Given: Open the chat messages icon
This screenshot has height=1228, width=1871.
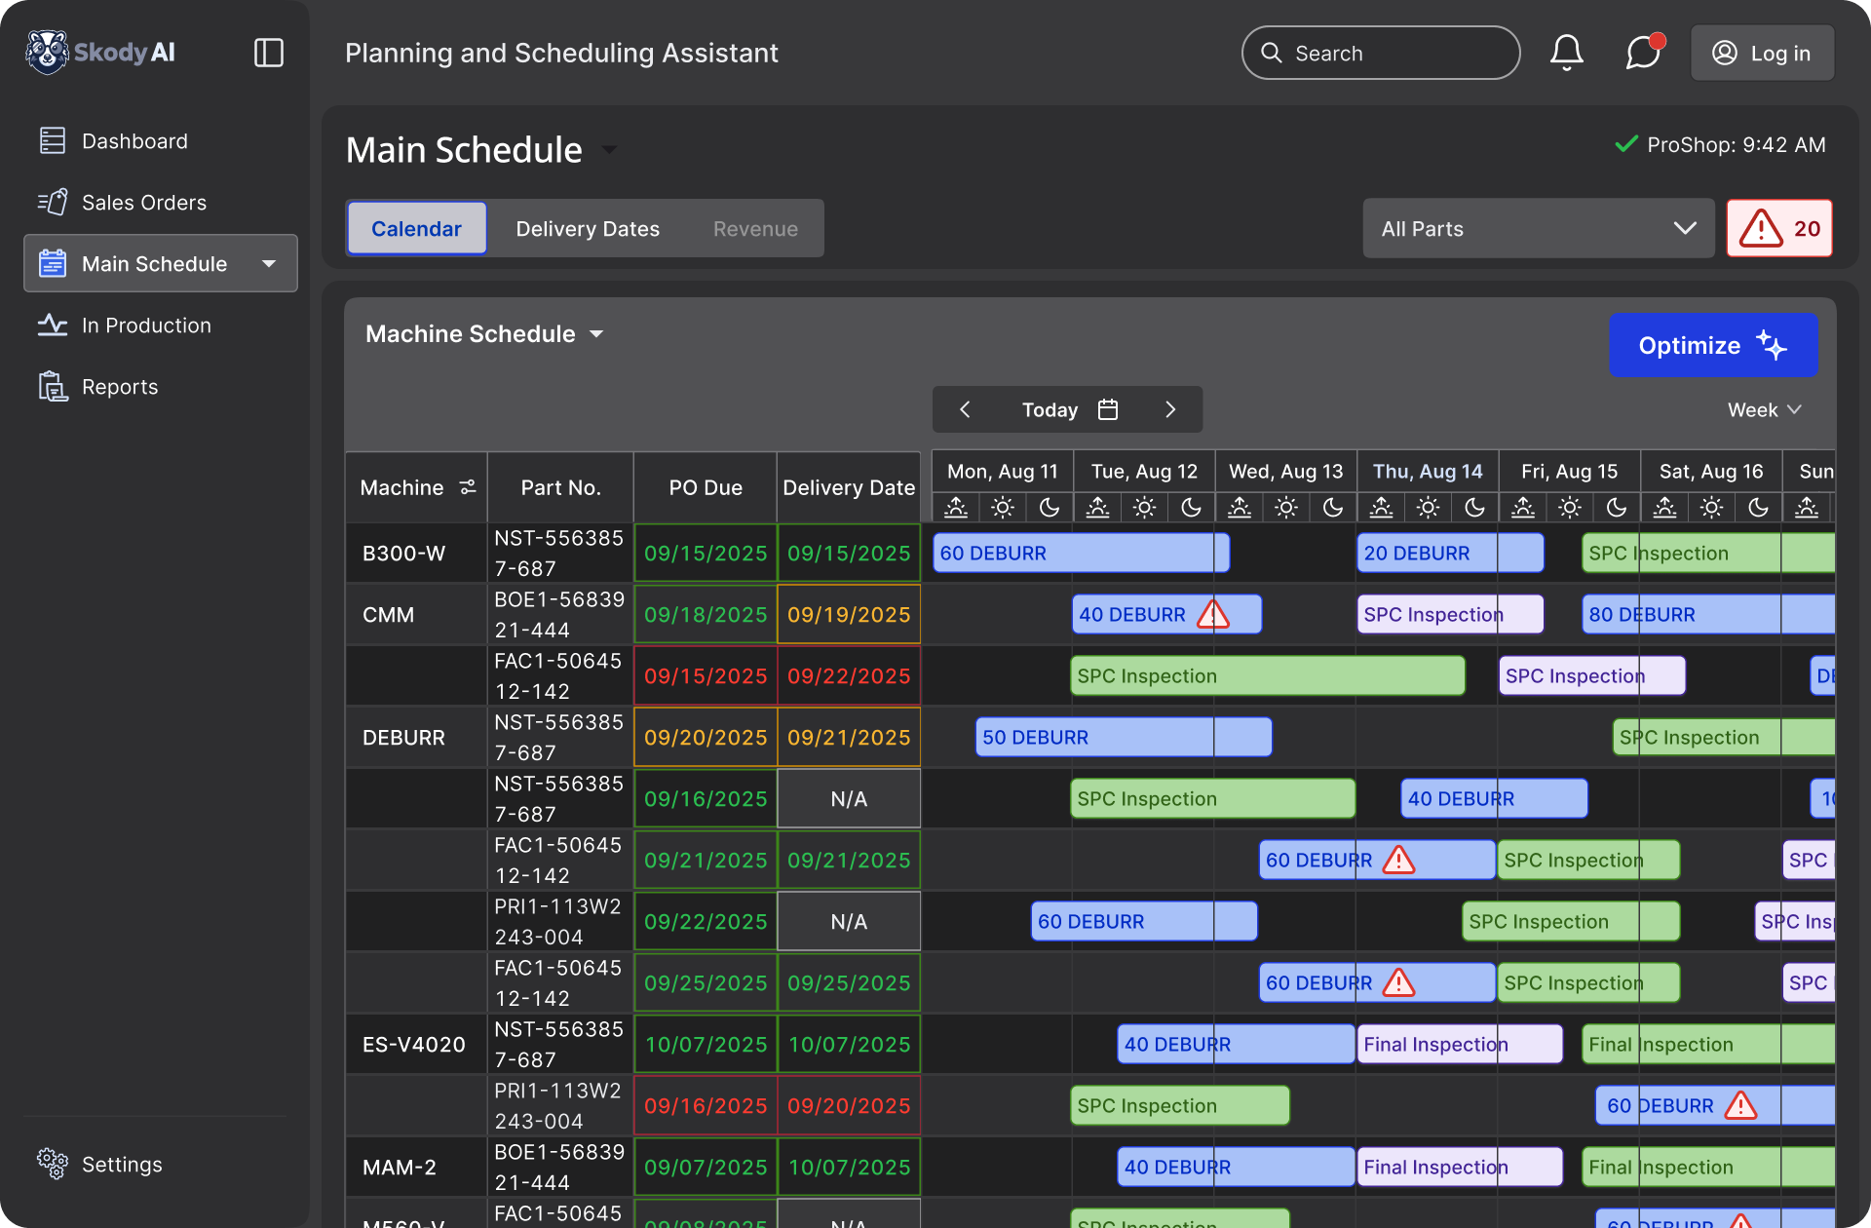Looking at the screenshot, I should [1643, 53].
